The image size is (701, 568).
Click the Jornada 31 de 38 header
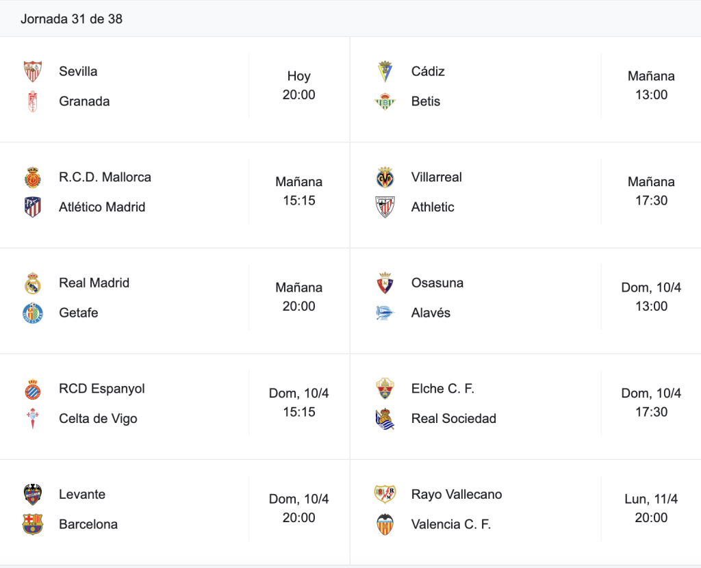pos(71,18)
